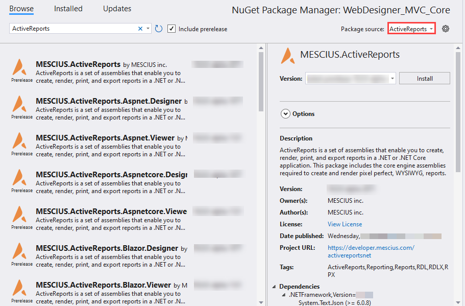The width and height of the screenshot is (465, 306).
Task: Toggle Include prerelease checkbox
Action: coord(172,29)
